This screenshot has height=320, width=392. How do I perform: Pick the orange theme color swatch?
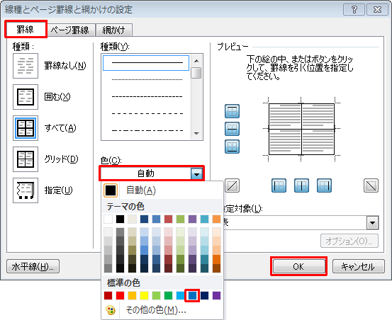tap(216, 219)
